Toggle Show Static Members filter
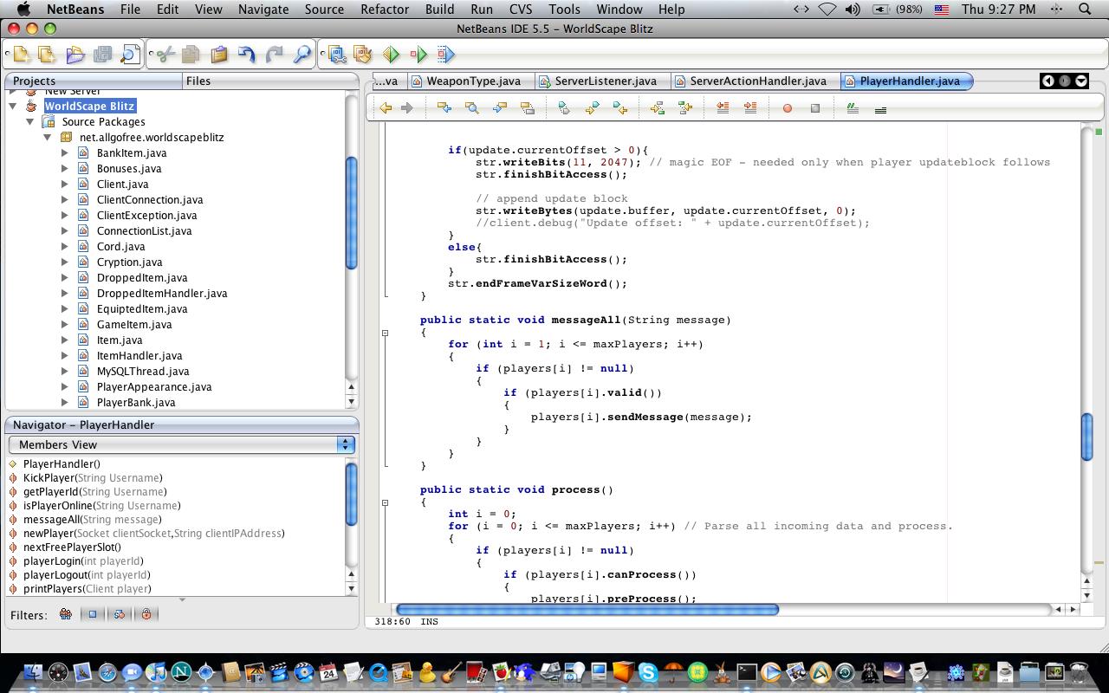The height and width of the screenshot is (693, 1109). click(x=119, y=614)
